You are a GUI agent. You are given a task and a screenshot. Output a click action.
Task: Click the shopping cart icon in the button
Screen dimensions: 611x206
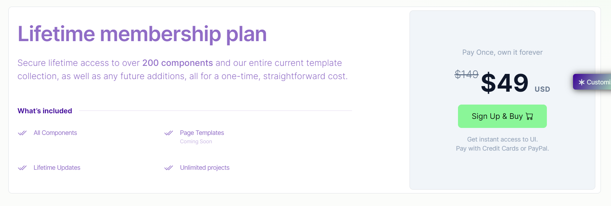(x=529, y=116)
